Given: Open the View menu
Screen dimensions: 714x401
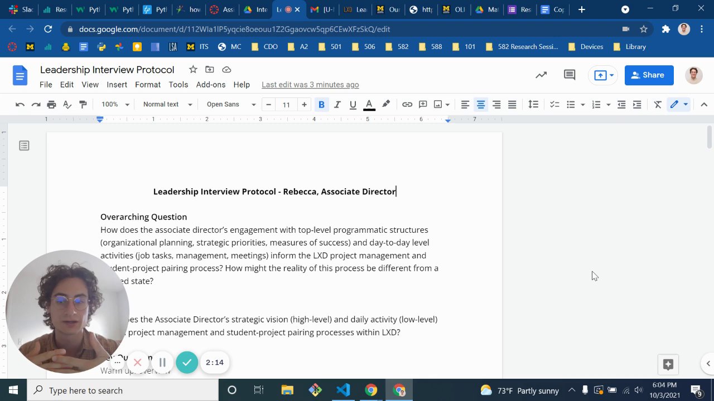Looking at the screenshot, I should click(x=90, y=85).
